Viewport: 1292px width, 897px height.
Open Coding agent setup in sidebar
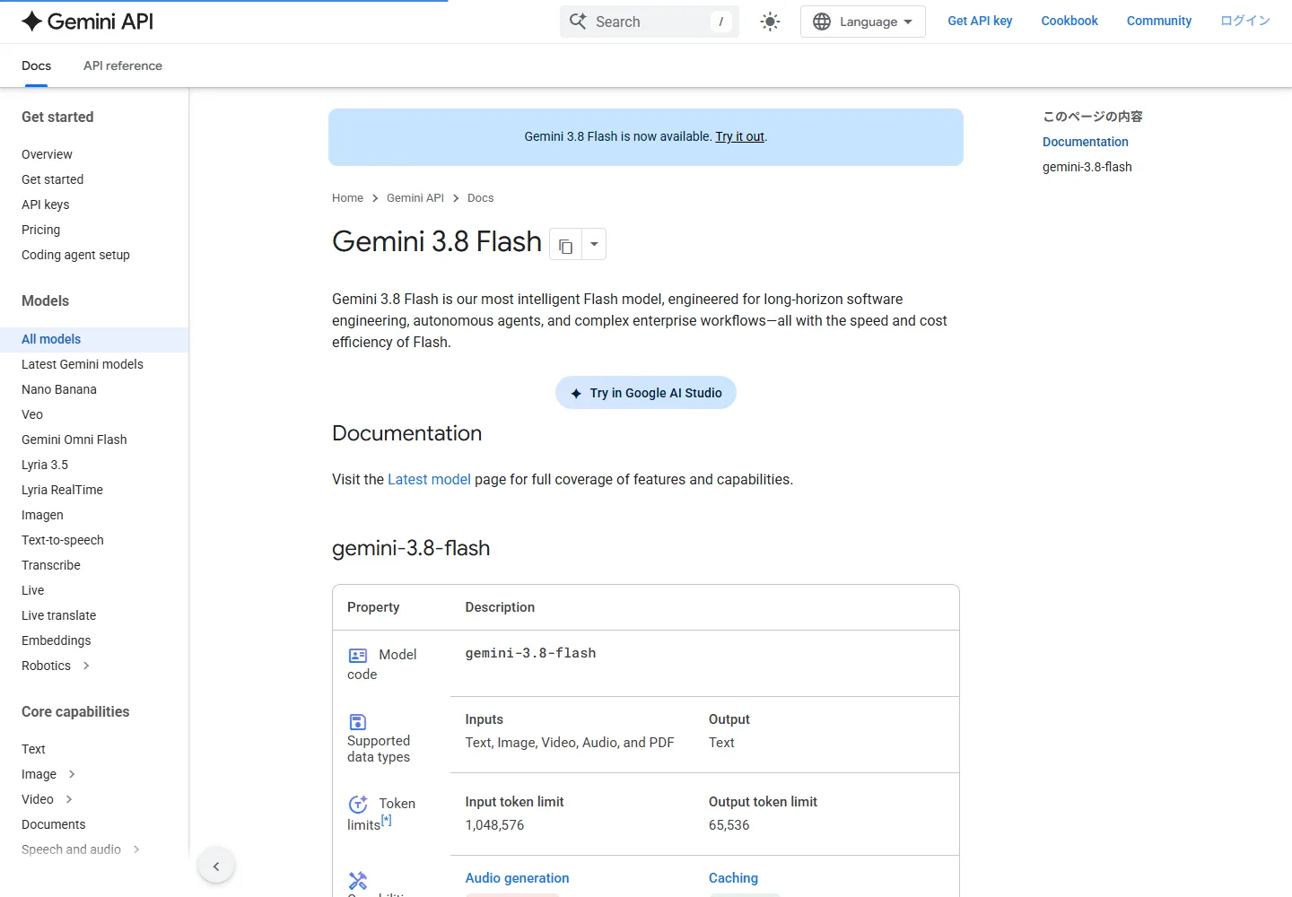(x=75, y=255)
